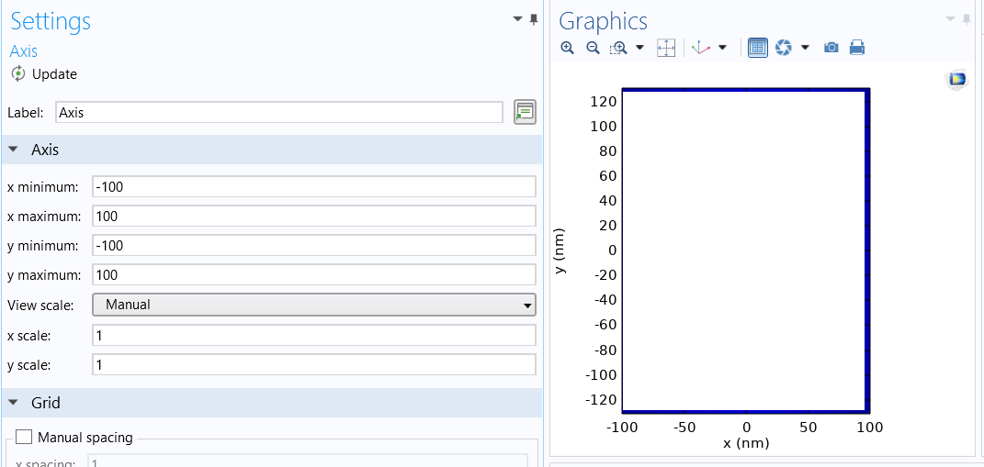984x467 pixels.
Task: Click the scene light aperture icon
Action: [x=784, y=48]
